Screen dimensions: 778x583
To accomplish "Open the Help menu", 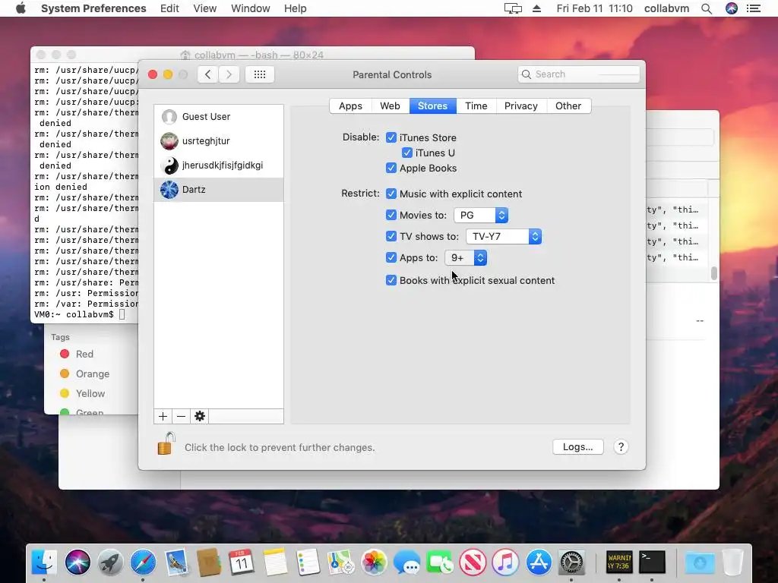I will click(295, 8).
